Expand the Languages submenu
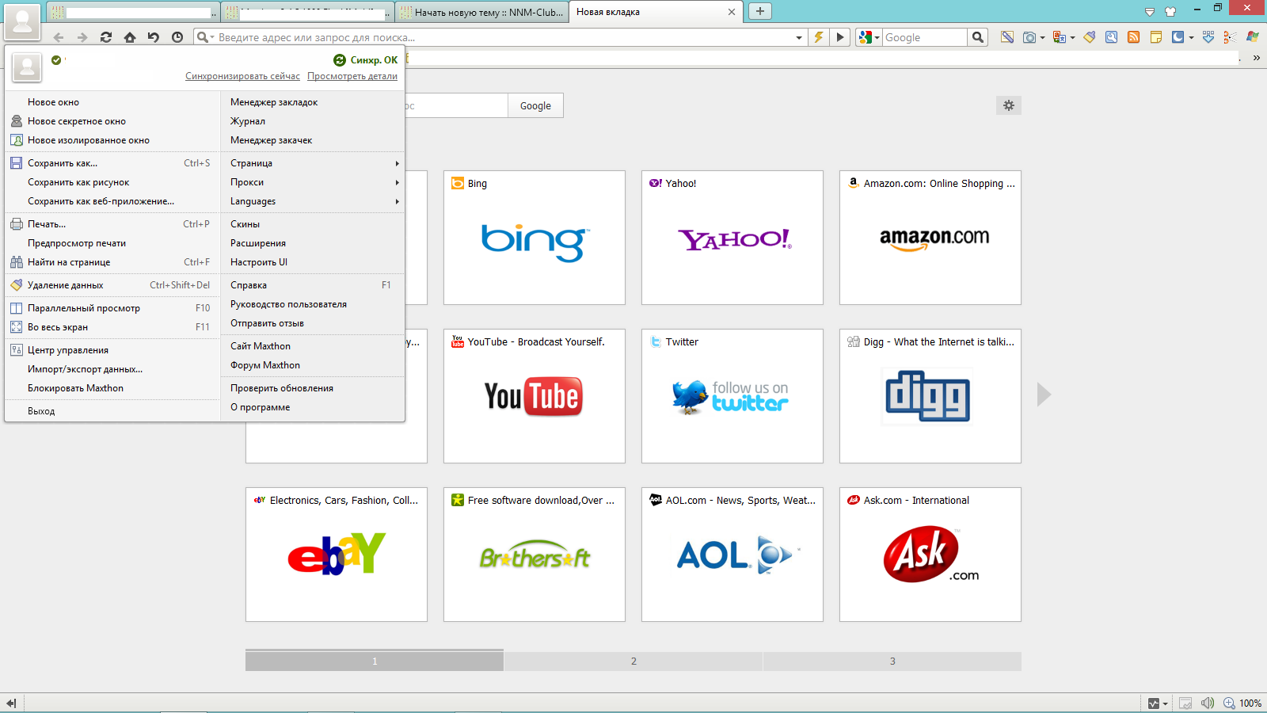The width and height of the screenshot is (1267, 713). (x=313, y=201)
